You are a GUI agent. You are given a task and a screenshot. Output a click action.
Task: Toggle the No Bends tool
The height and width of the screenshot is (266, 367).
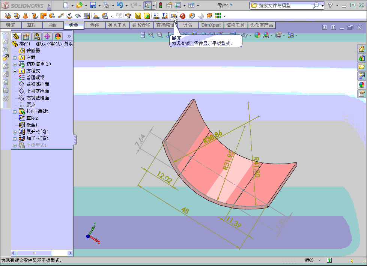[183, 16]
